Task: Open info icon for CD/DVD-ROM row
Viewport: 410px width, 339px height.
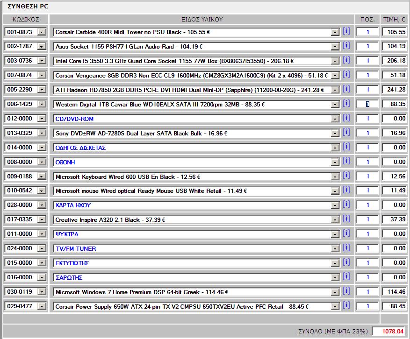Action: (346, 118)
